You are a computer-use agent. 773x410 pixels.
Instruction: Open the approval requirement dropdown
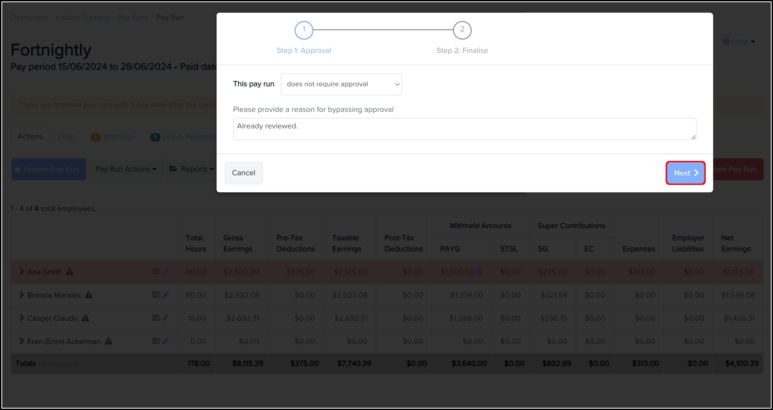click(x=341, y=84)
